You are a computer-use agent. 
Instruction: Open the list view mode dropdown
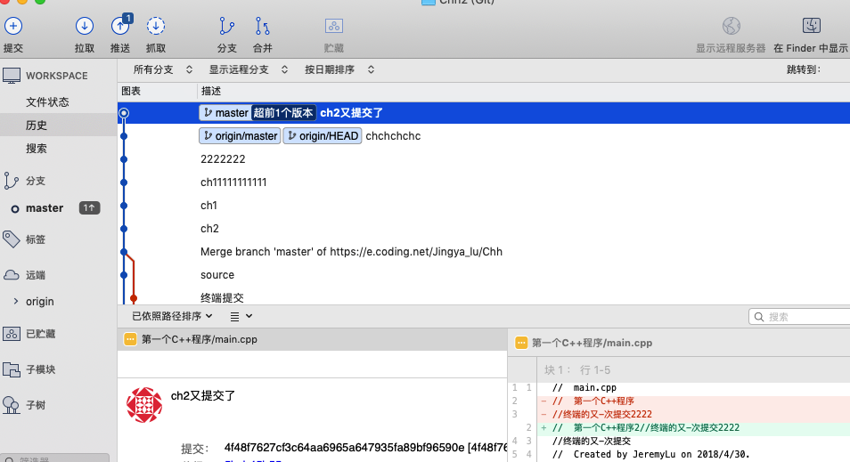241,316
